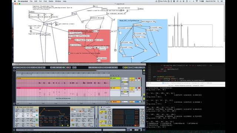This screenshot has width=237, height=133.
Task: Toggle the Follow button in Ableton toolbar
Action: pyautogui.click(x=51, y=67)
